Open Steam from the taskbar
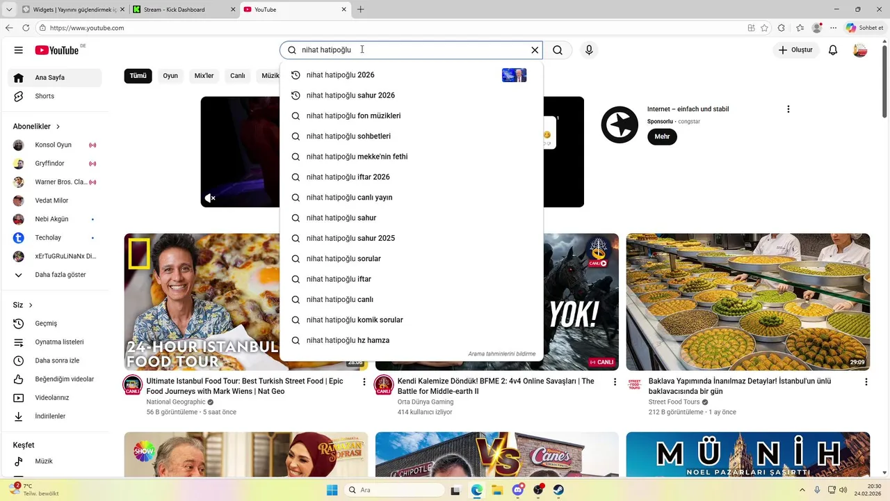890x501 pixels. tap(558, 490)
